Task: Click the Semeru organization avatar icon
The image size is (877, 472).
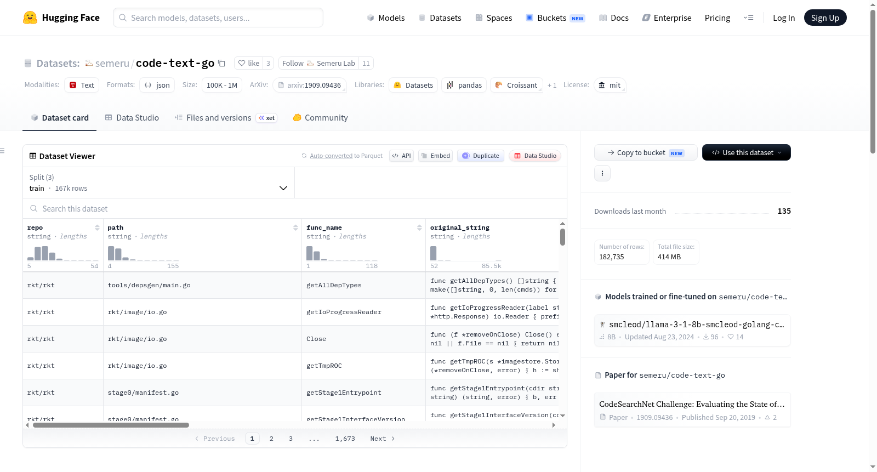Action: pyautogui.click(x=89, y=64)
